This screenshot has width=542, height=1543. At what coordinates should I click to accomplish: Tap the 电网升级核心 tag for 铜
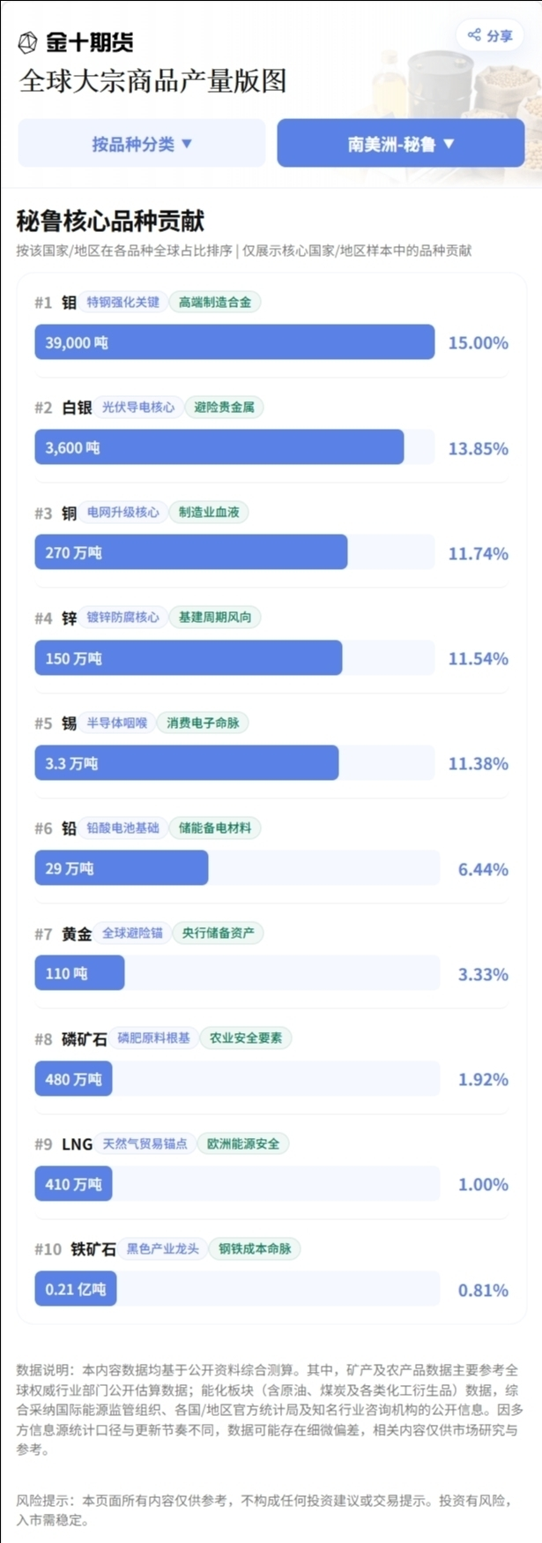(123, 512)
